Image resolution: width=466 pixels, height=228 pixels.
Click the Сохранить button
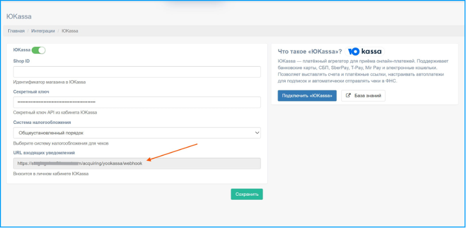(x=247, y=194)
